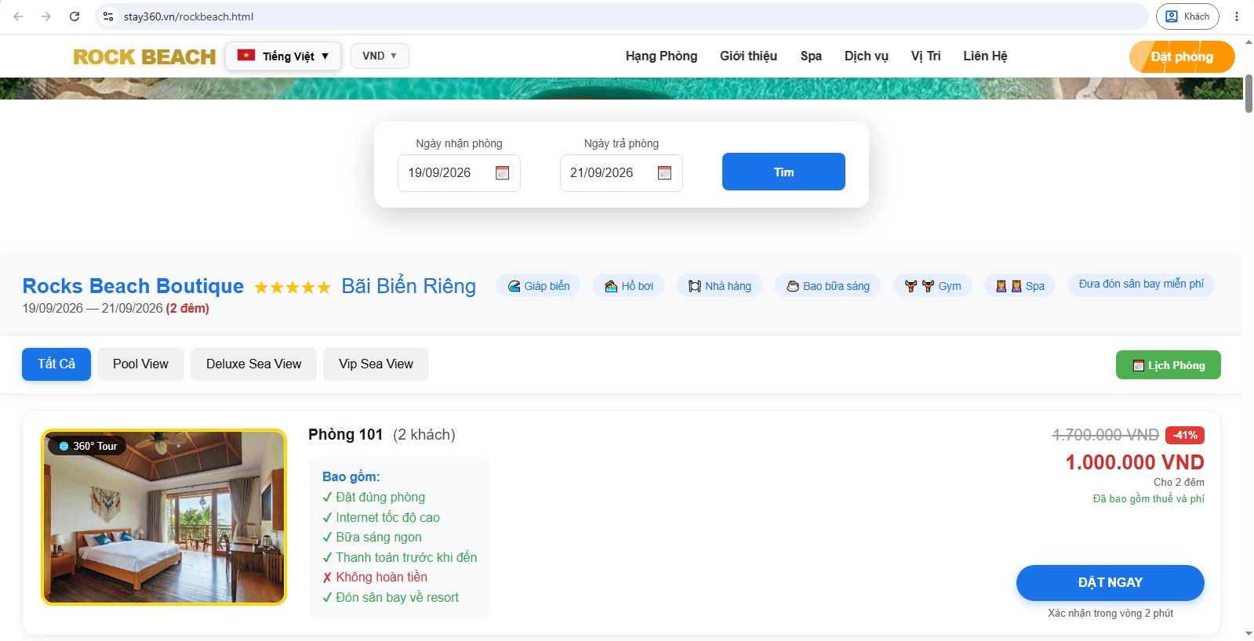1254x641 pixels.
Task: Select the Vip Sea View filter tab
Action: (376, 364)
